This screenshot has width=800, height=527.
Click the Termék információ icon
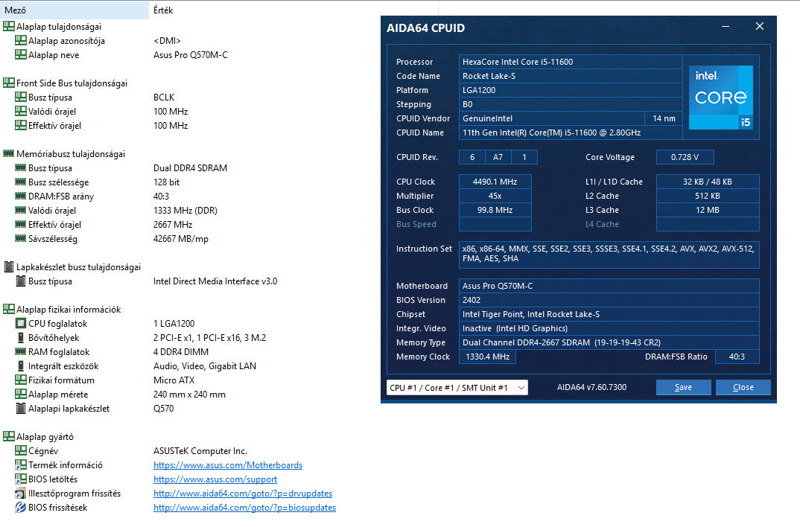point(21,464)
